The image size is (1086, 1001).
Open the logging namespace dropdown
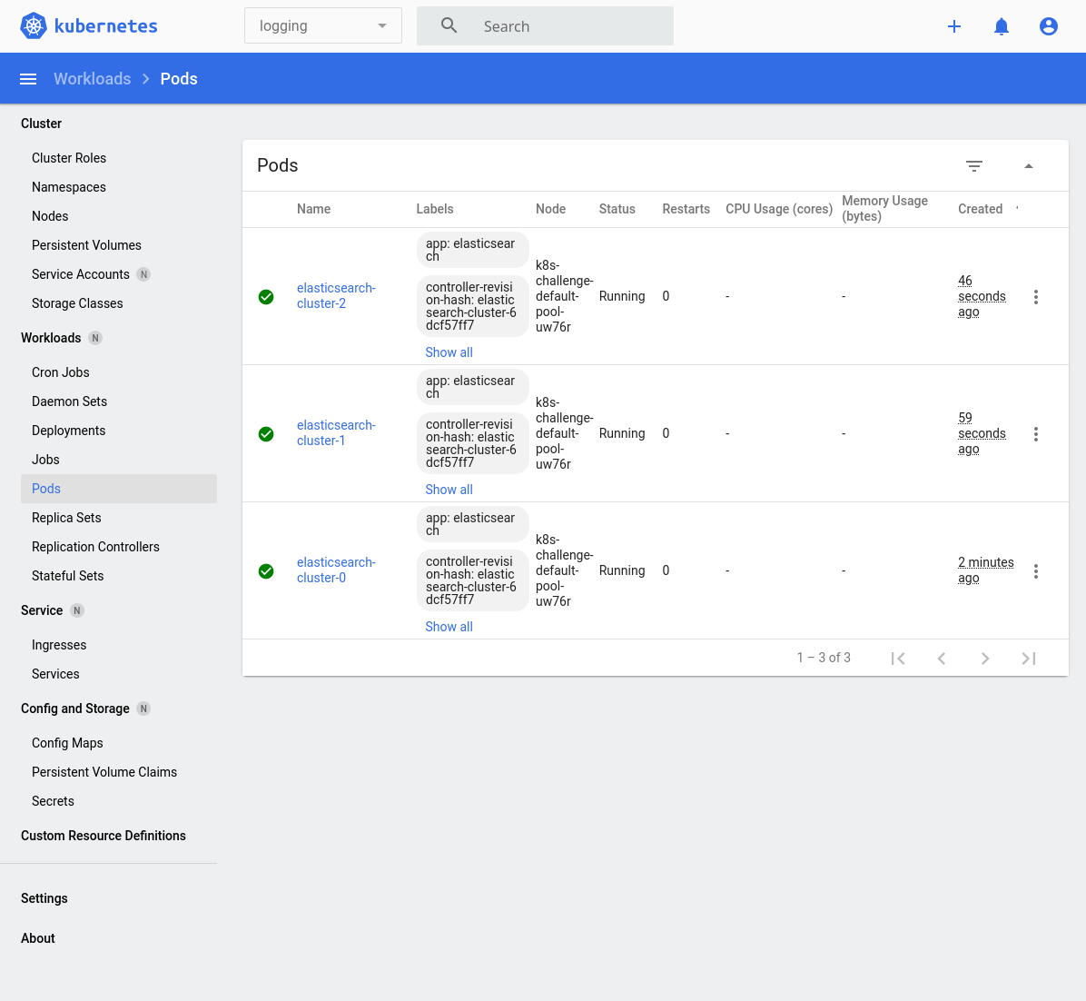tap(322, 25)
